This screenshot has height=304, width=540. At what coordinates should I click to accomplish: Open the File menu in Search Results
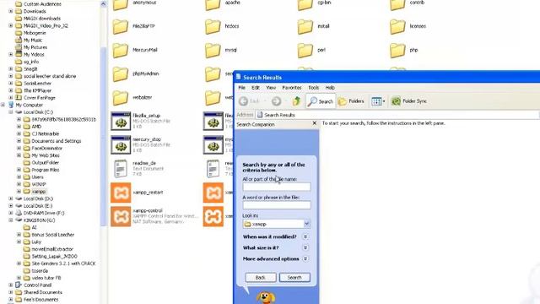point(242,88)
